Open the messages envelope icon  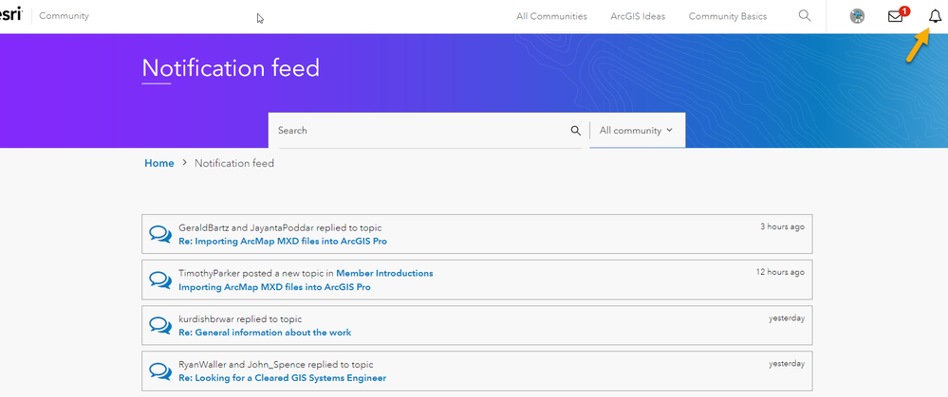tap(896, 16)
